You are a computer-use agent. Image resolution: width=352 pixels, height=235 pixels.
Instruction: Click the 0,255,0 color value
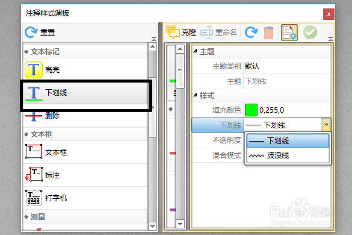[271, 110]
